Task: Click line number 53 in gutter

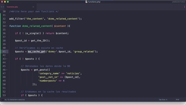Action: click(4, 95)
